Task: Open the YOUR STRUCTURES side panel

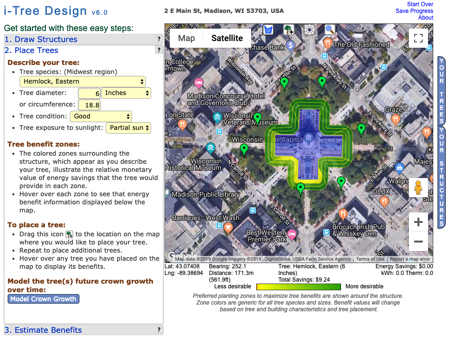Action: (x=441, y=177)
